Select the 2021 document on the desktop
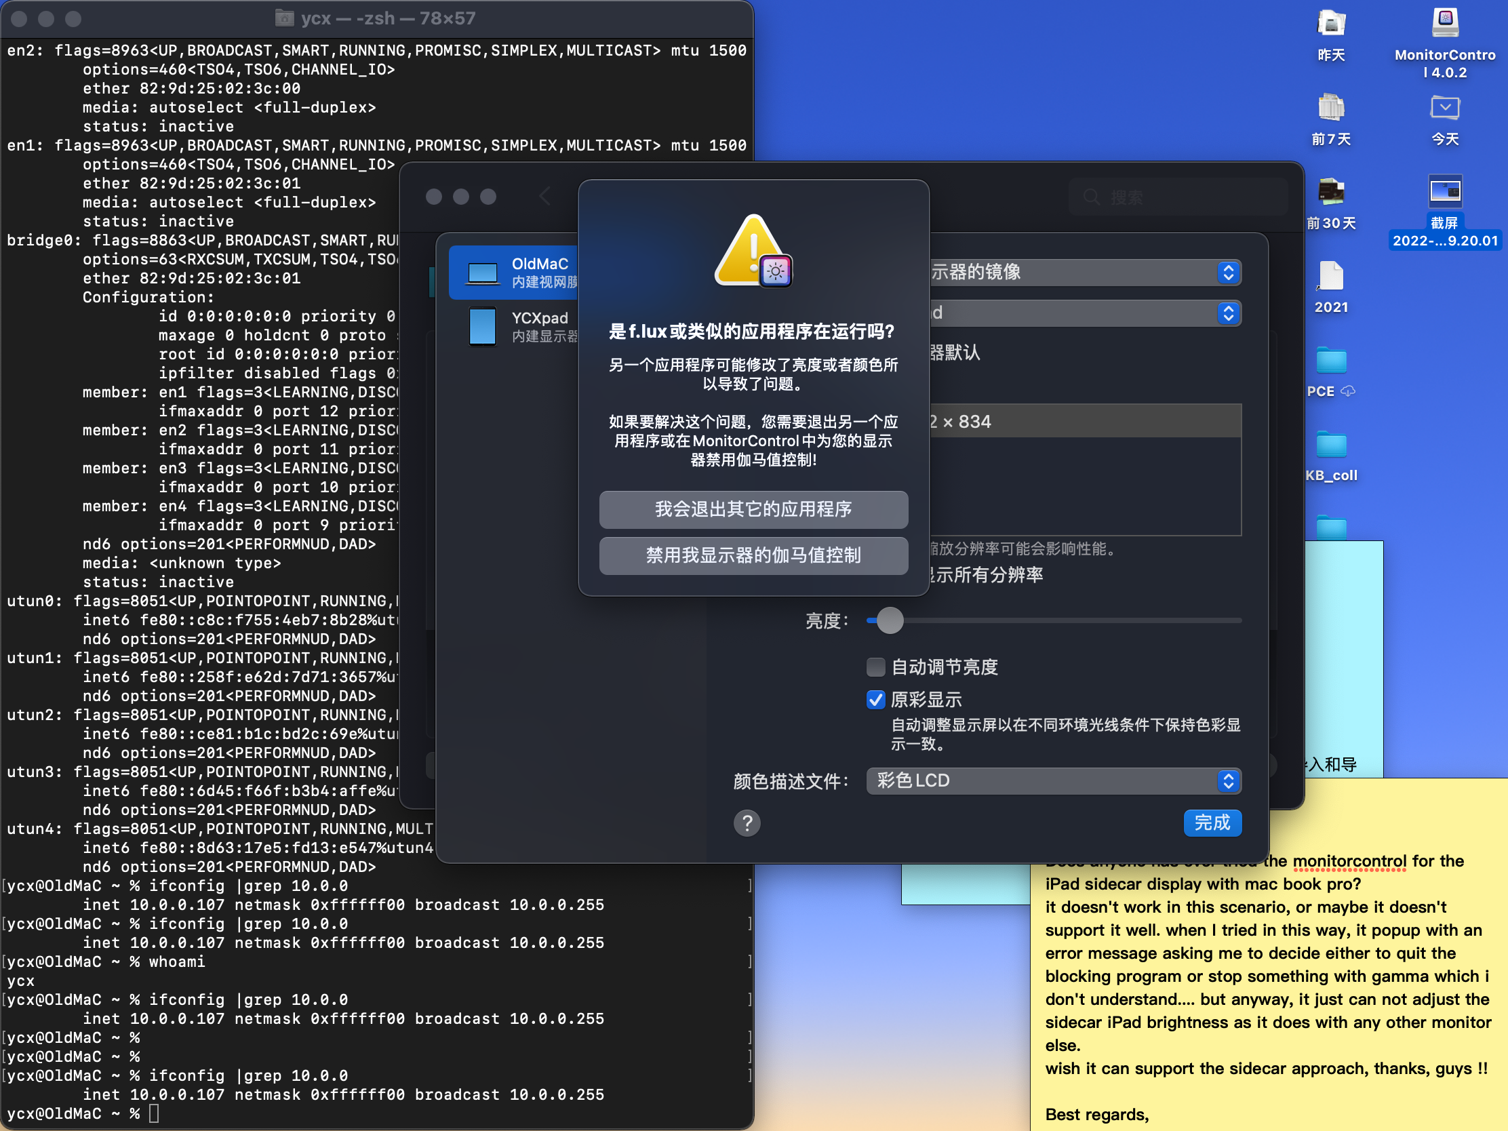 pos(1330,287)
